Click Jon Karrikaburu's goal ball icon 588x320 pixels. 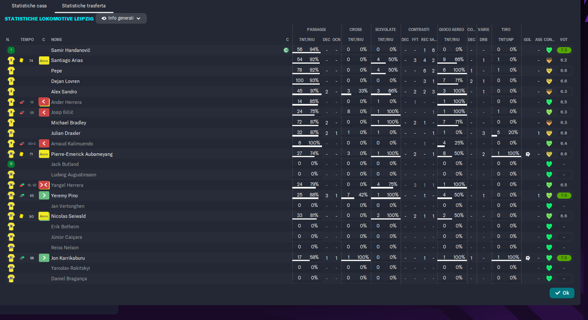[x=527, y=258]
